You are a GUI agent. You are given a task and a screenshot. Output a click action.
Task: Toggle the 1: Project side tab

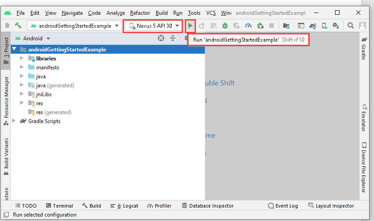[6, 51]
